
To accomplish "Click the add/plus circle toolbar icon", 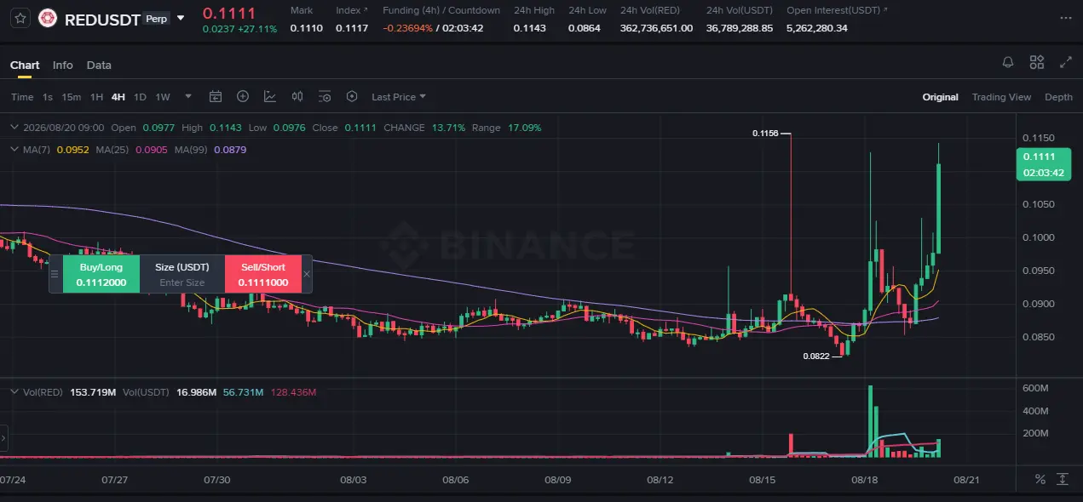I will click(243, 97).
